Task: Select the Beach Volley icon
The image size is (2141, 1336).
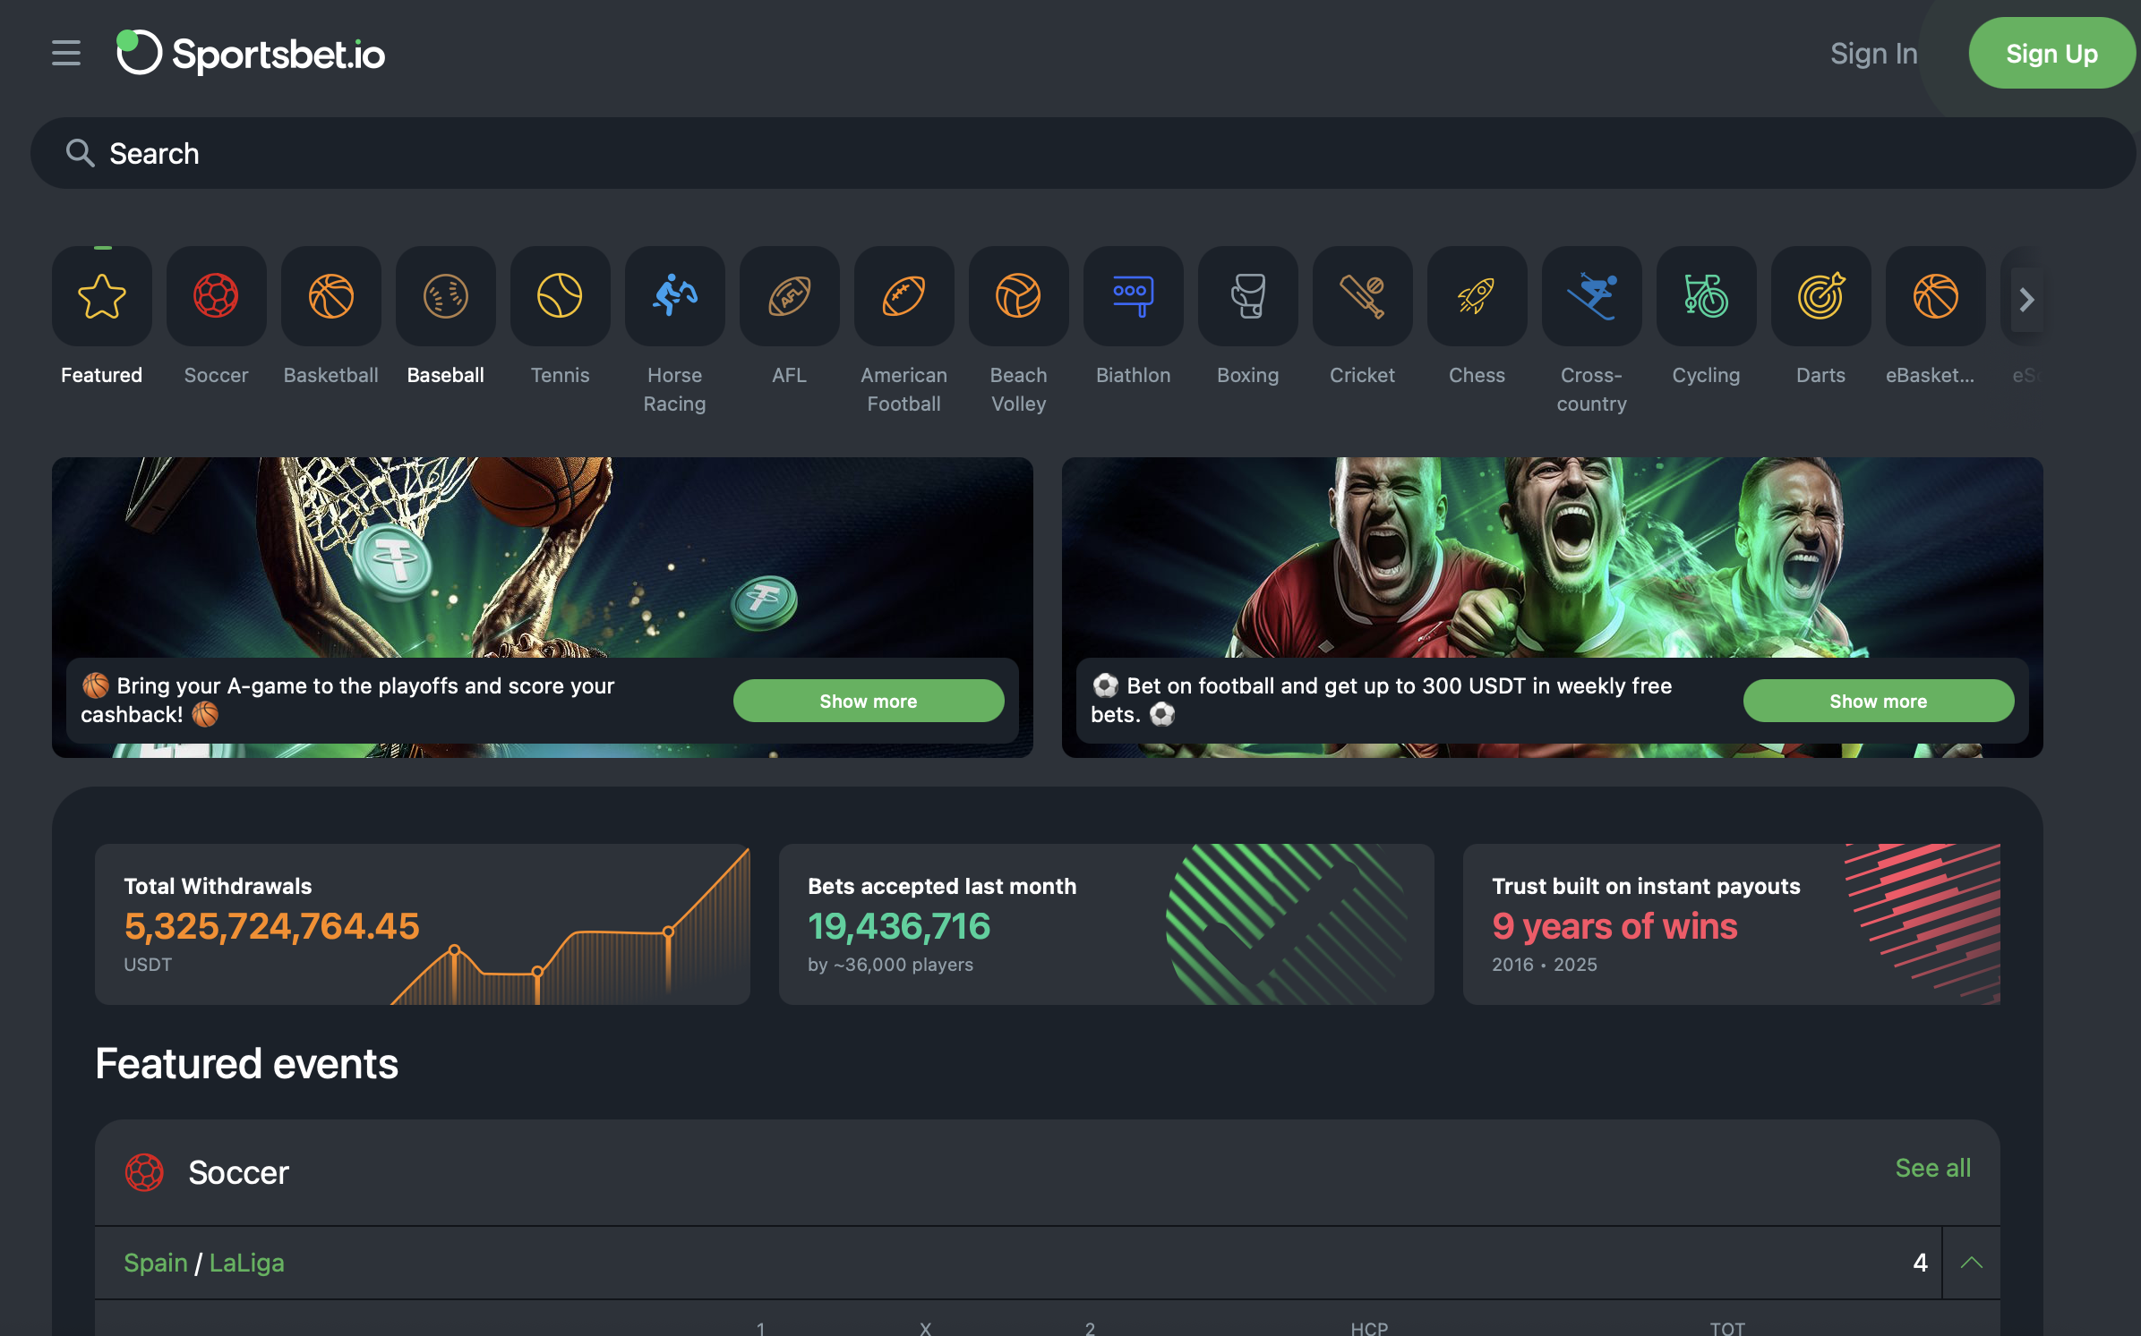Action: tap(1019, 296)
